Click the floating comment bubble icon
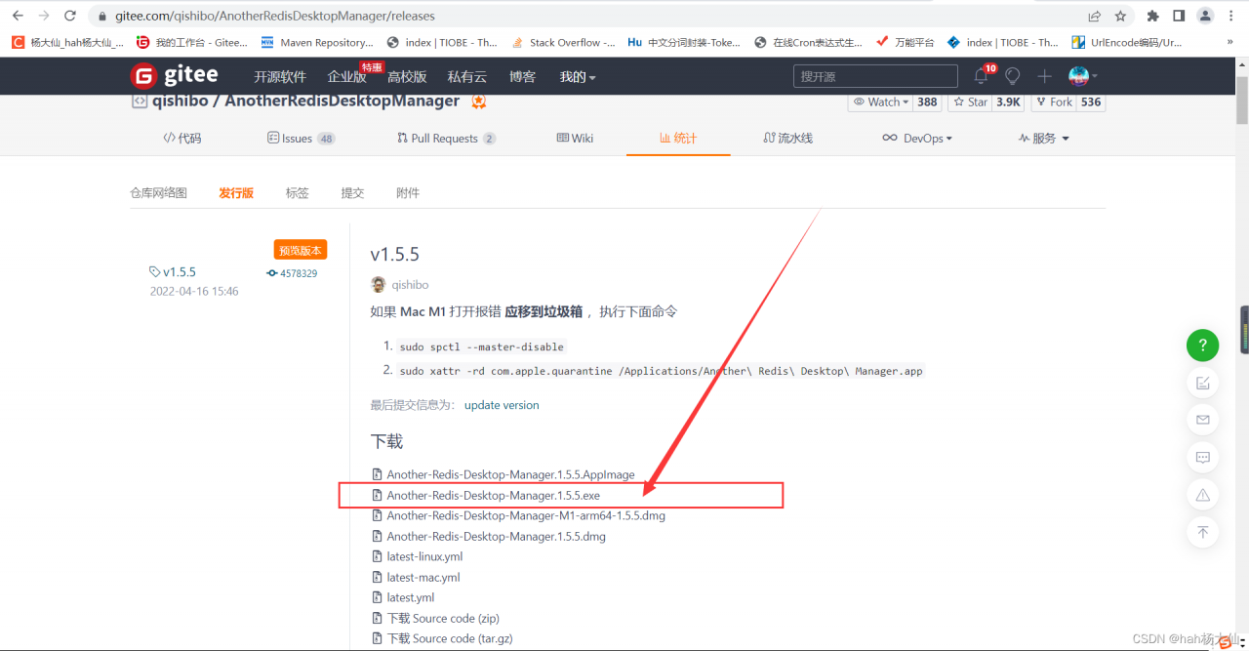The image size is (1249, 651). 1203,457
